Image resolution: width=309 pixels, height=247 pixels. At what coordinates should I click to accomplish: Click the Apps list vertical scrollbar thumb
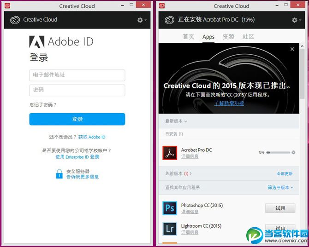point(302,74)
